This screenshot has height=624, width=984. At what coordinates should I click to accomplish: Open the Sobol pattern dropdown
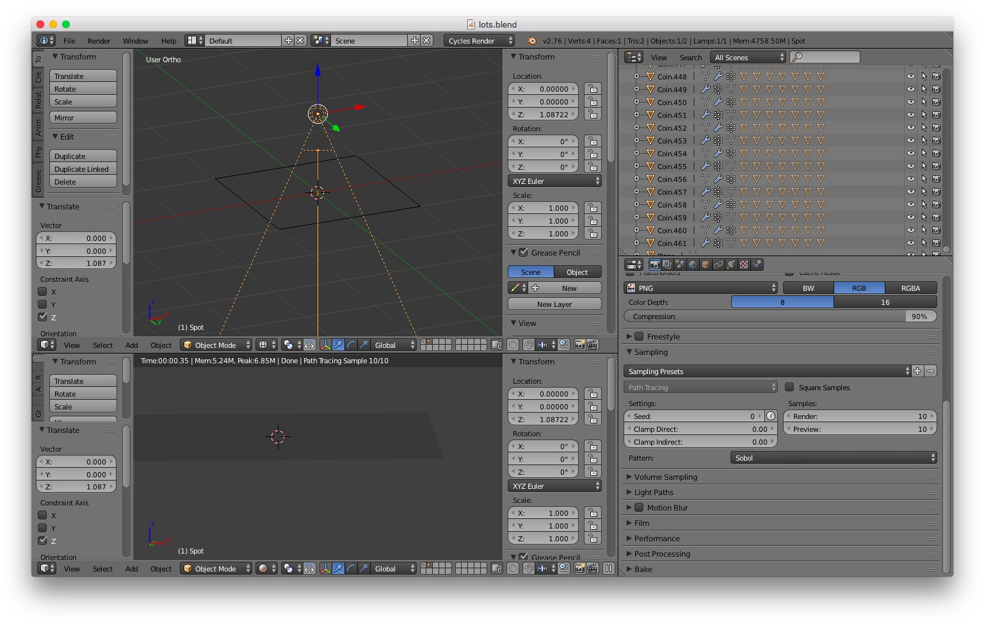click(834, 458)
